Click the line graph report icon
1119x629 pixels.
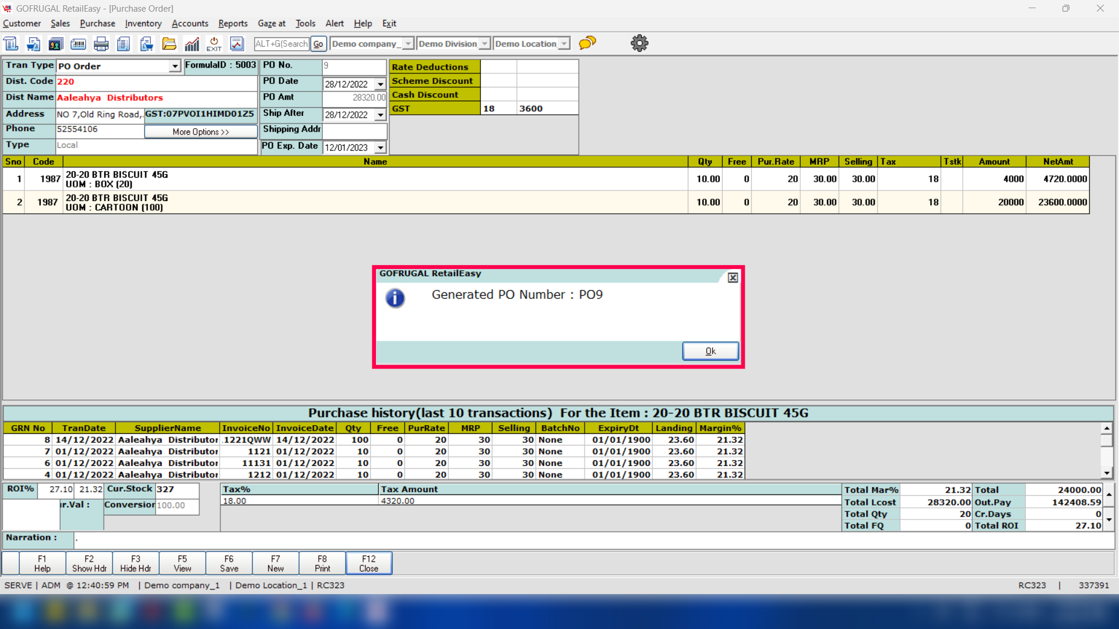coord(237,44)
